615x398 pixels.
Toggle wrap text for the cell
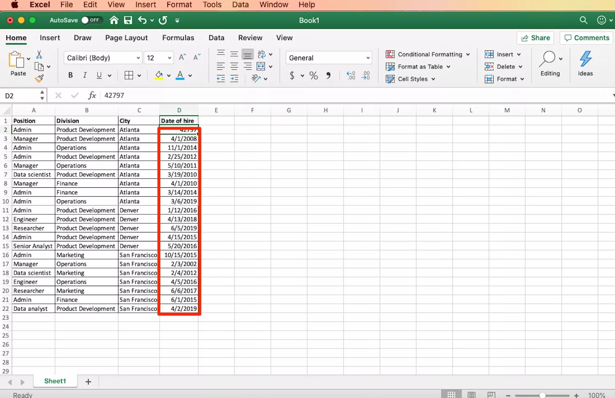click(261, 54)
